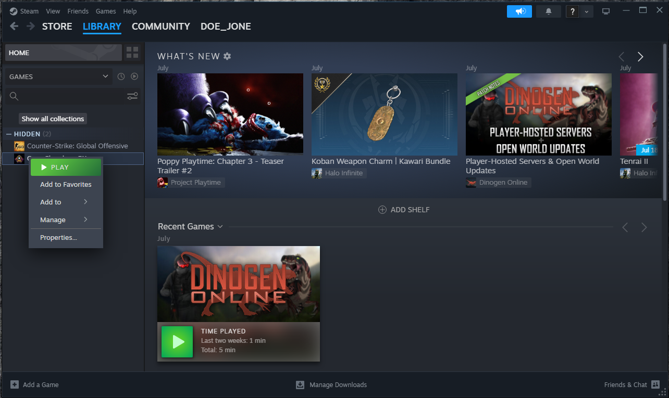The width and height of the screenshot is (669, 398).
Task: Select Properties in the context menu
Action: [58, 237]
